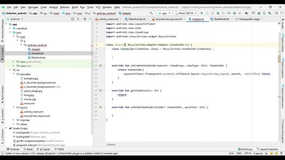The image size is (285, 160).
Task: Click the Adapter breadcrumb in navigation bar
Action: tap(125, 13)
